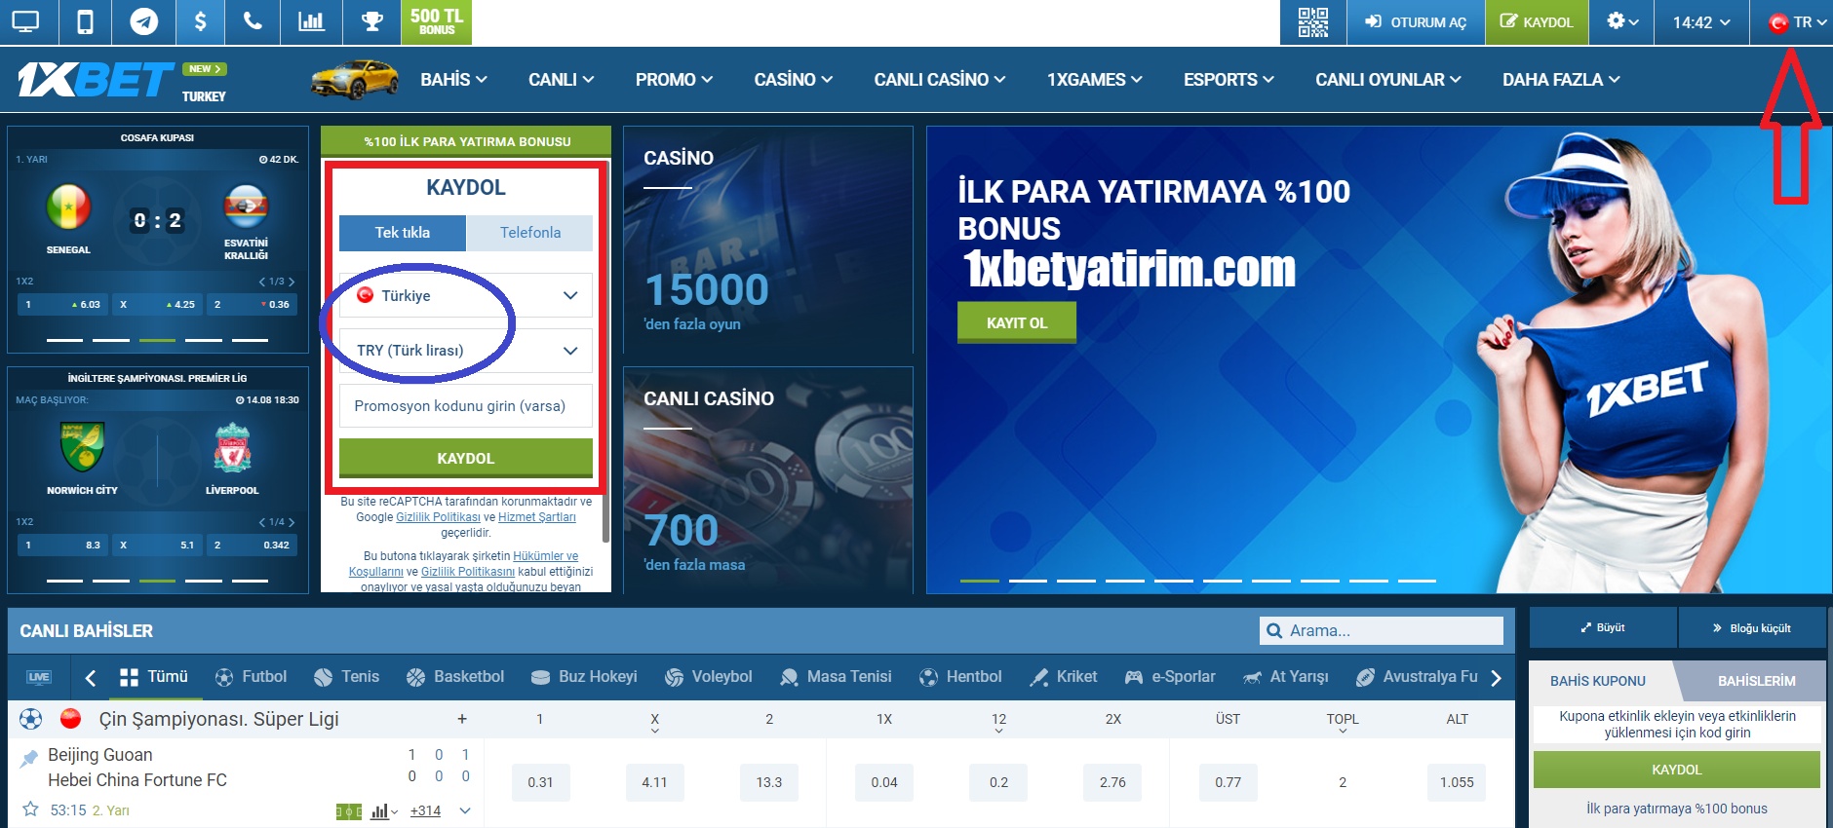Click Büyüt expand button
This screenshot has height=828, width=1833.
[1603, 628]
